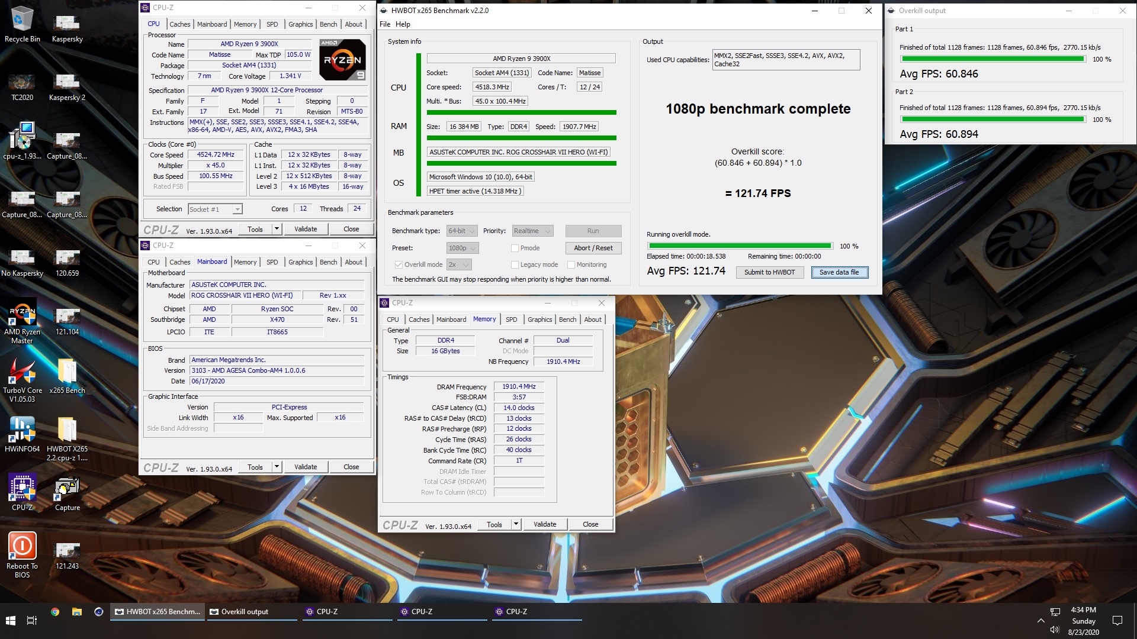Click the Part 2 progress bar
Viewport: 1137px width, 639px height.
[x=992, y=120]
